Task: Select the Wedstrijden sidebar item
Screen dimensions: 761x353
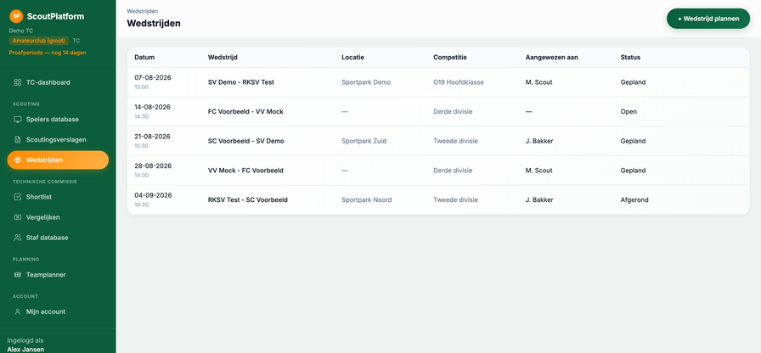Action: pos(58,160)
